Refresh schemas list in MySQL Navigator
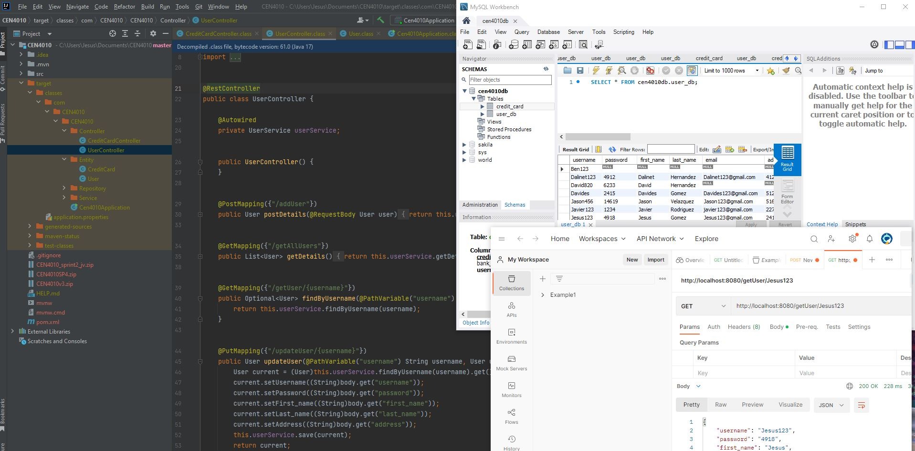The height and width of the screenshot is (451, 915). click(546, 69)
